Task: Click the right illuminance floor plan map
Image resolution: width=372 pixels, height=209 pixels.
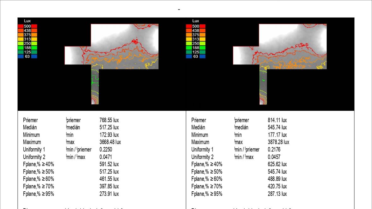Action: tap(280, 64)
